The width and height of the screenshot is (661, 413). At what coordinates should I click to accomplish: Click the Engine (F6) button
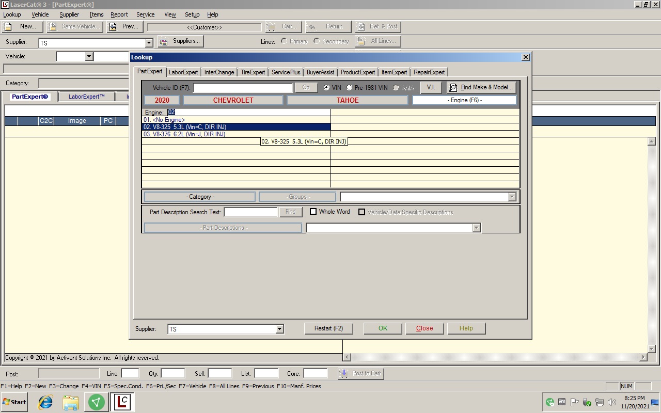coord(464,100)
